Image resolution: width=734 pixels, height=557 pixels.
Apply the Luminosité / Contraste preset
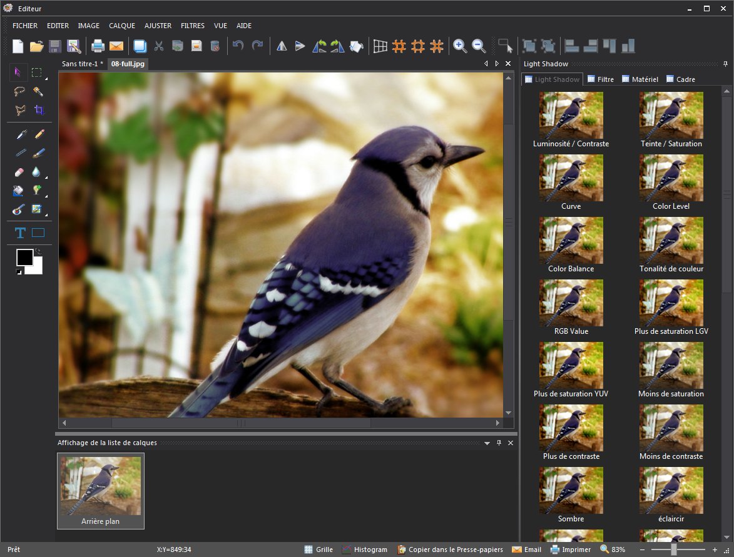coord(571,120)
